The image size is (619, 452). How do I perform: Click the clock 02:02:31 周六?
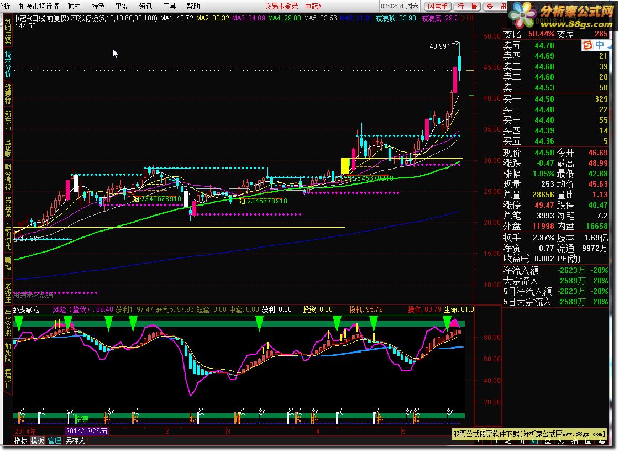coord(400,6)
